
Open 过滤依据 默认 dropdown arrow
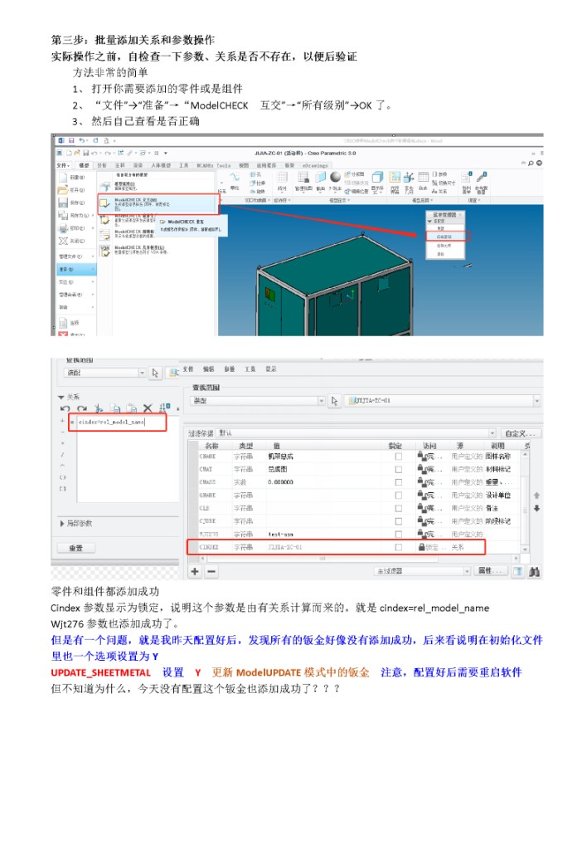(492, 433)
